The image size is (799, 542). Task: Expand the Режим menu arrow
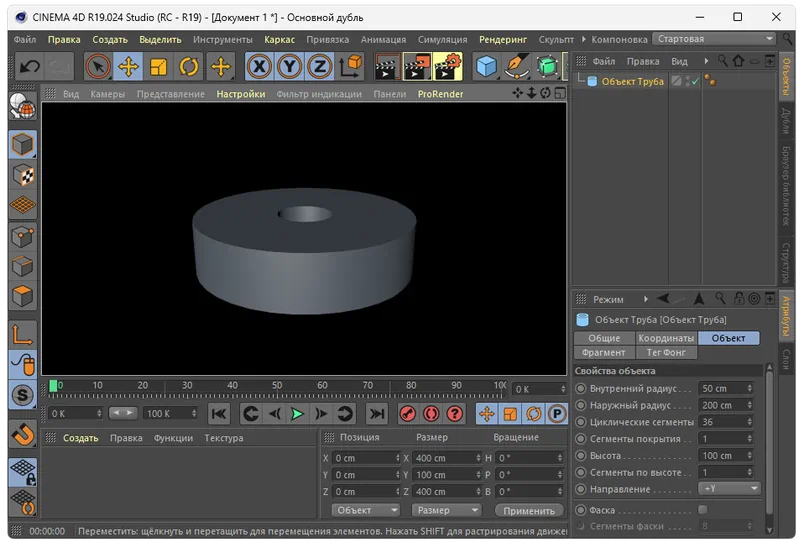[646, 299]
